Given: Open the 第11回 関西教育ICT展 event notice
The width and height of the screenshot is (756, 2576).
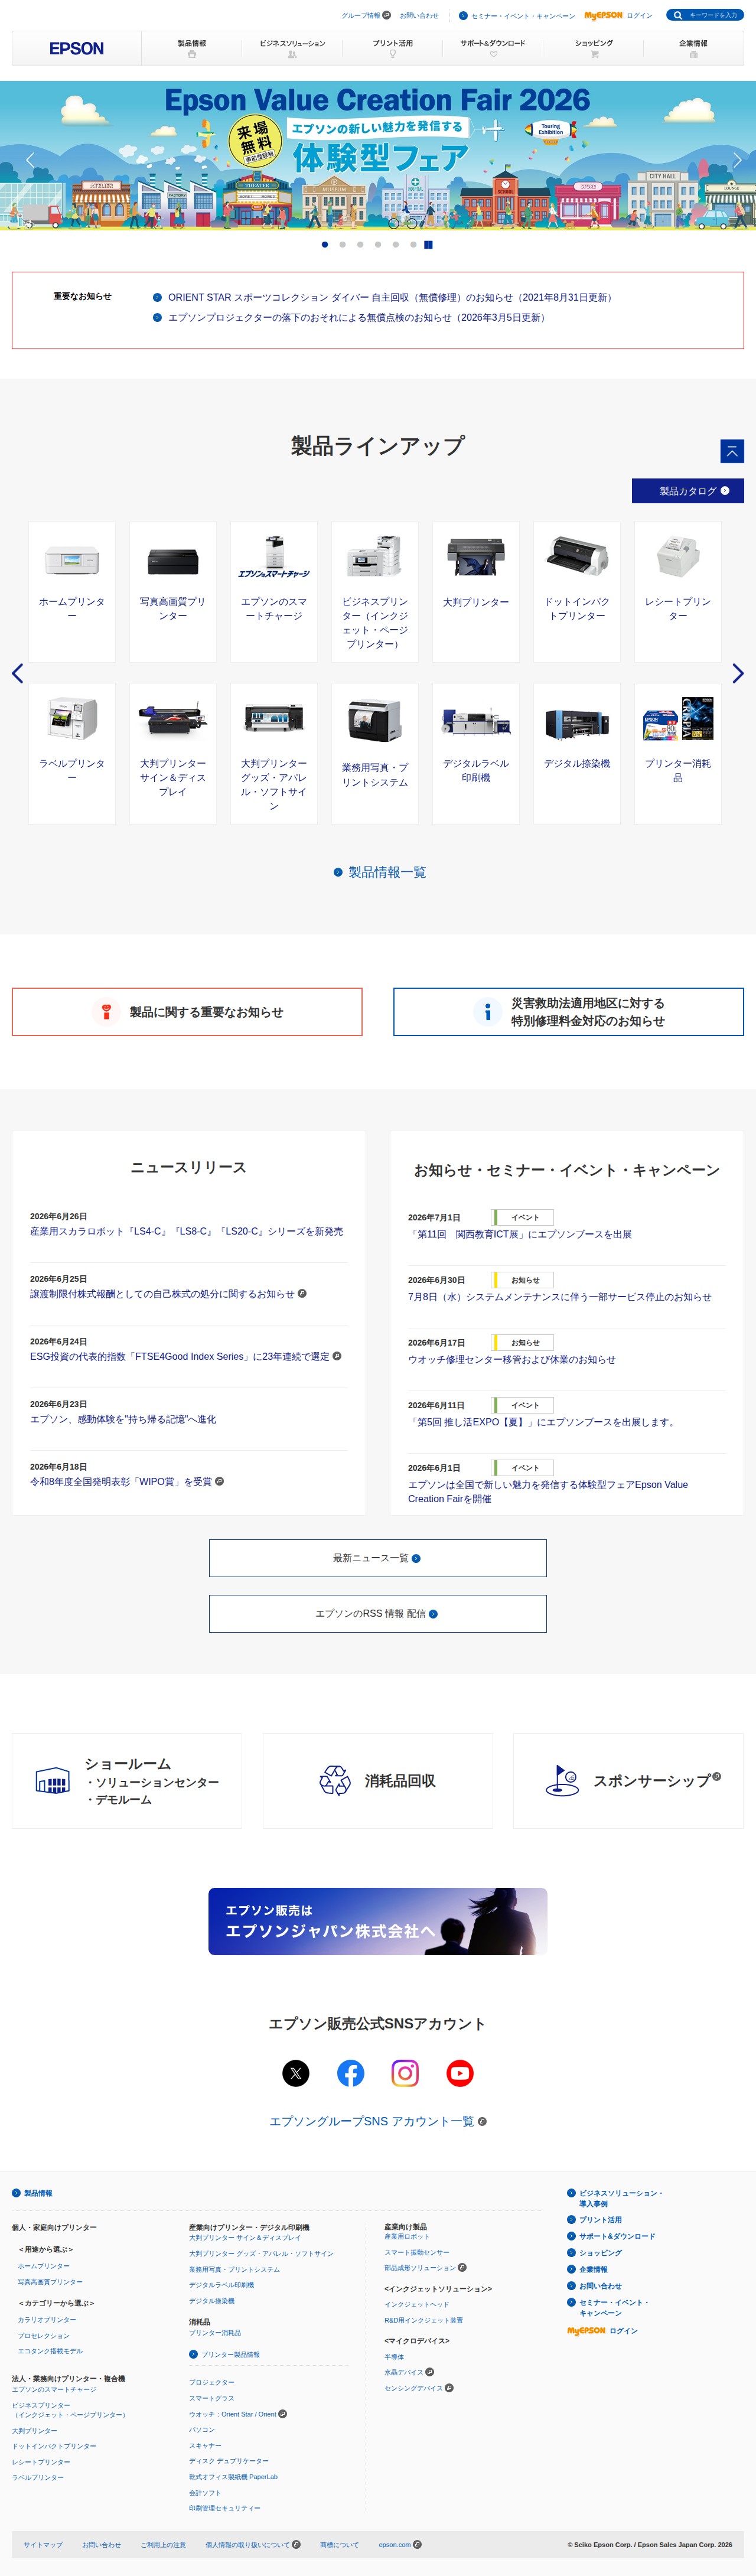Looking at the screenshot, I should click(520, 1234).
